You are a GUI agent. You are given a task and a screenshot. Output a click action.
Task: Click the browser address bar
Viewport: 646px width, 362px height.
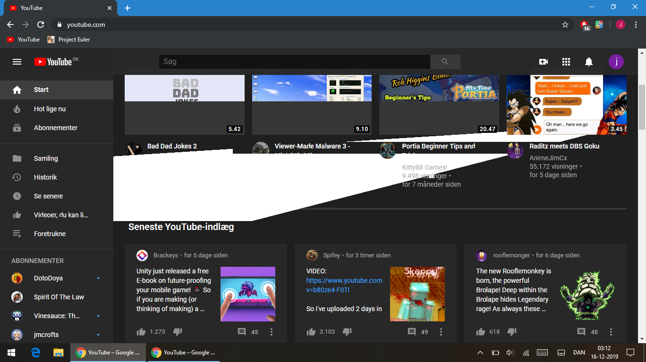pyautogui.click(x=312, y=25)
